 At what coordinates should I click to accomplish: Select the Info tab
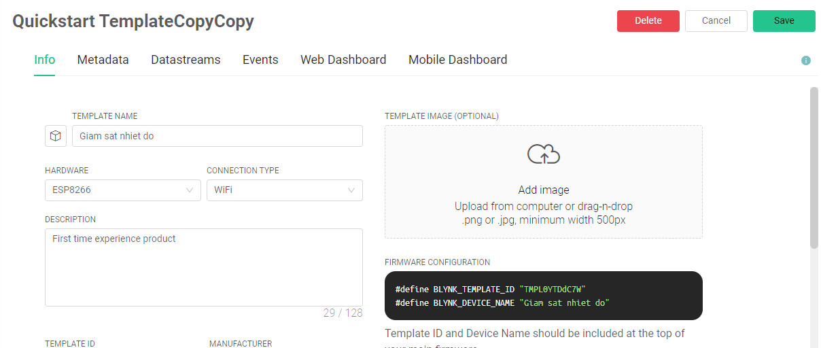(x=45, y=60)
